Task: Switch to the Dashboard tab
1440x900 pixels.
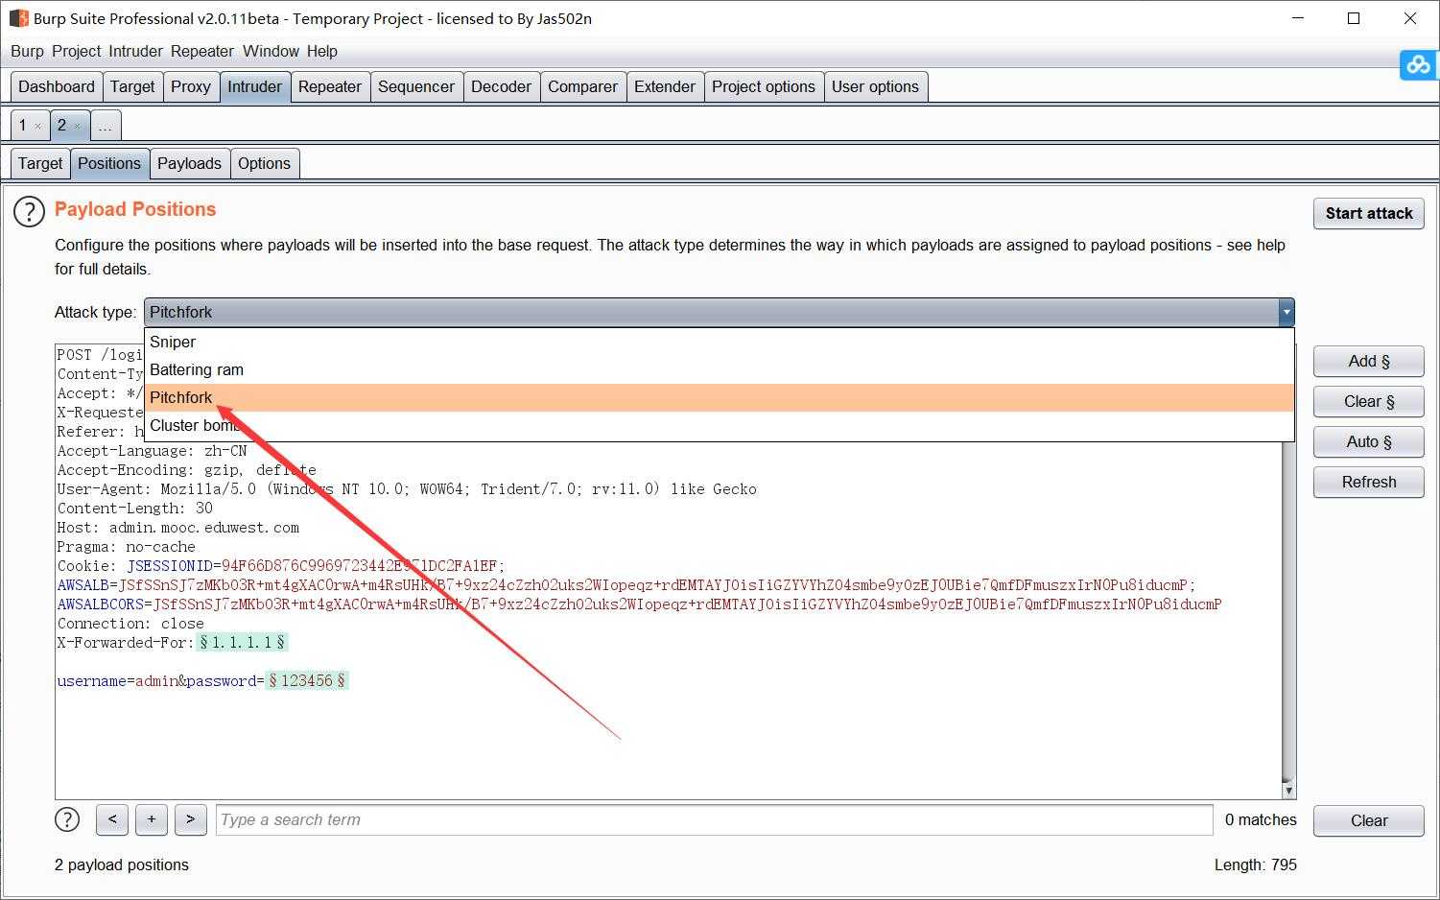Action: point(57,86)
